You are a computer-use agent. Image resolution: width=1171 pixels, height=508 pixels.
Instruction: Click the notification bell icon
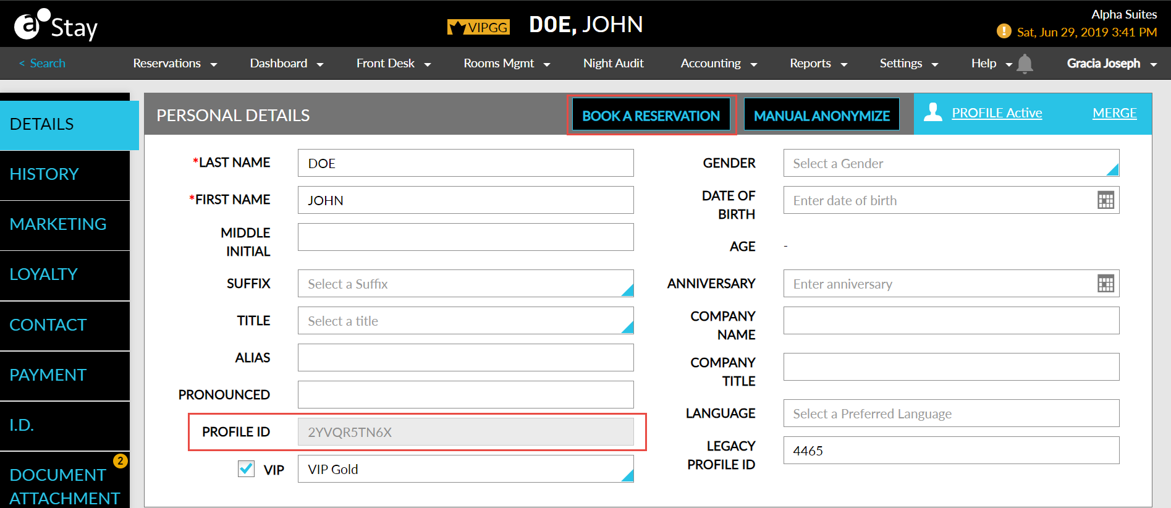tap(1025, 64)
